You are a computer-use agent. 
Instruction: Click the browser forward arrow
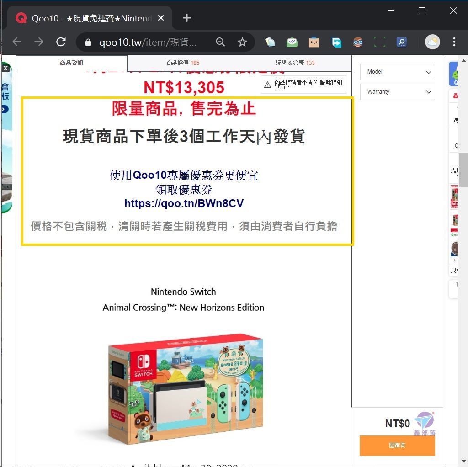[39, 42]
